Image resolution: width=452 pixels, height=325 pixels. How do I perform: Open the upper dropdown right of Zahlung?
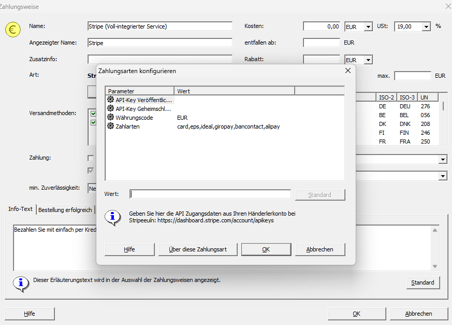(x=443, y=159)
